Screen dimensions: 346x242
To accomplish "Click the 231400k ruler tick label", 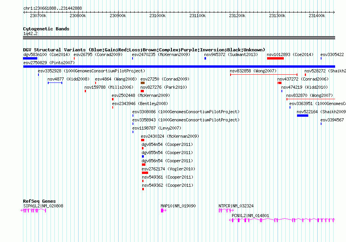I will coord(317,16).
